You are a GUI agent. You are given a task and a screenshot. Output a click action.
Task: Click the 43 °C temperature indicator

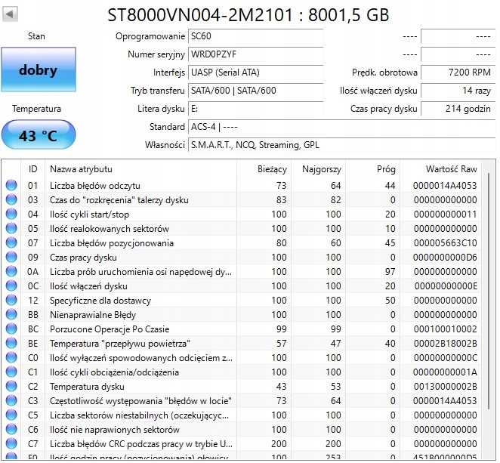click(38, 136)
